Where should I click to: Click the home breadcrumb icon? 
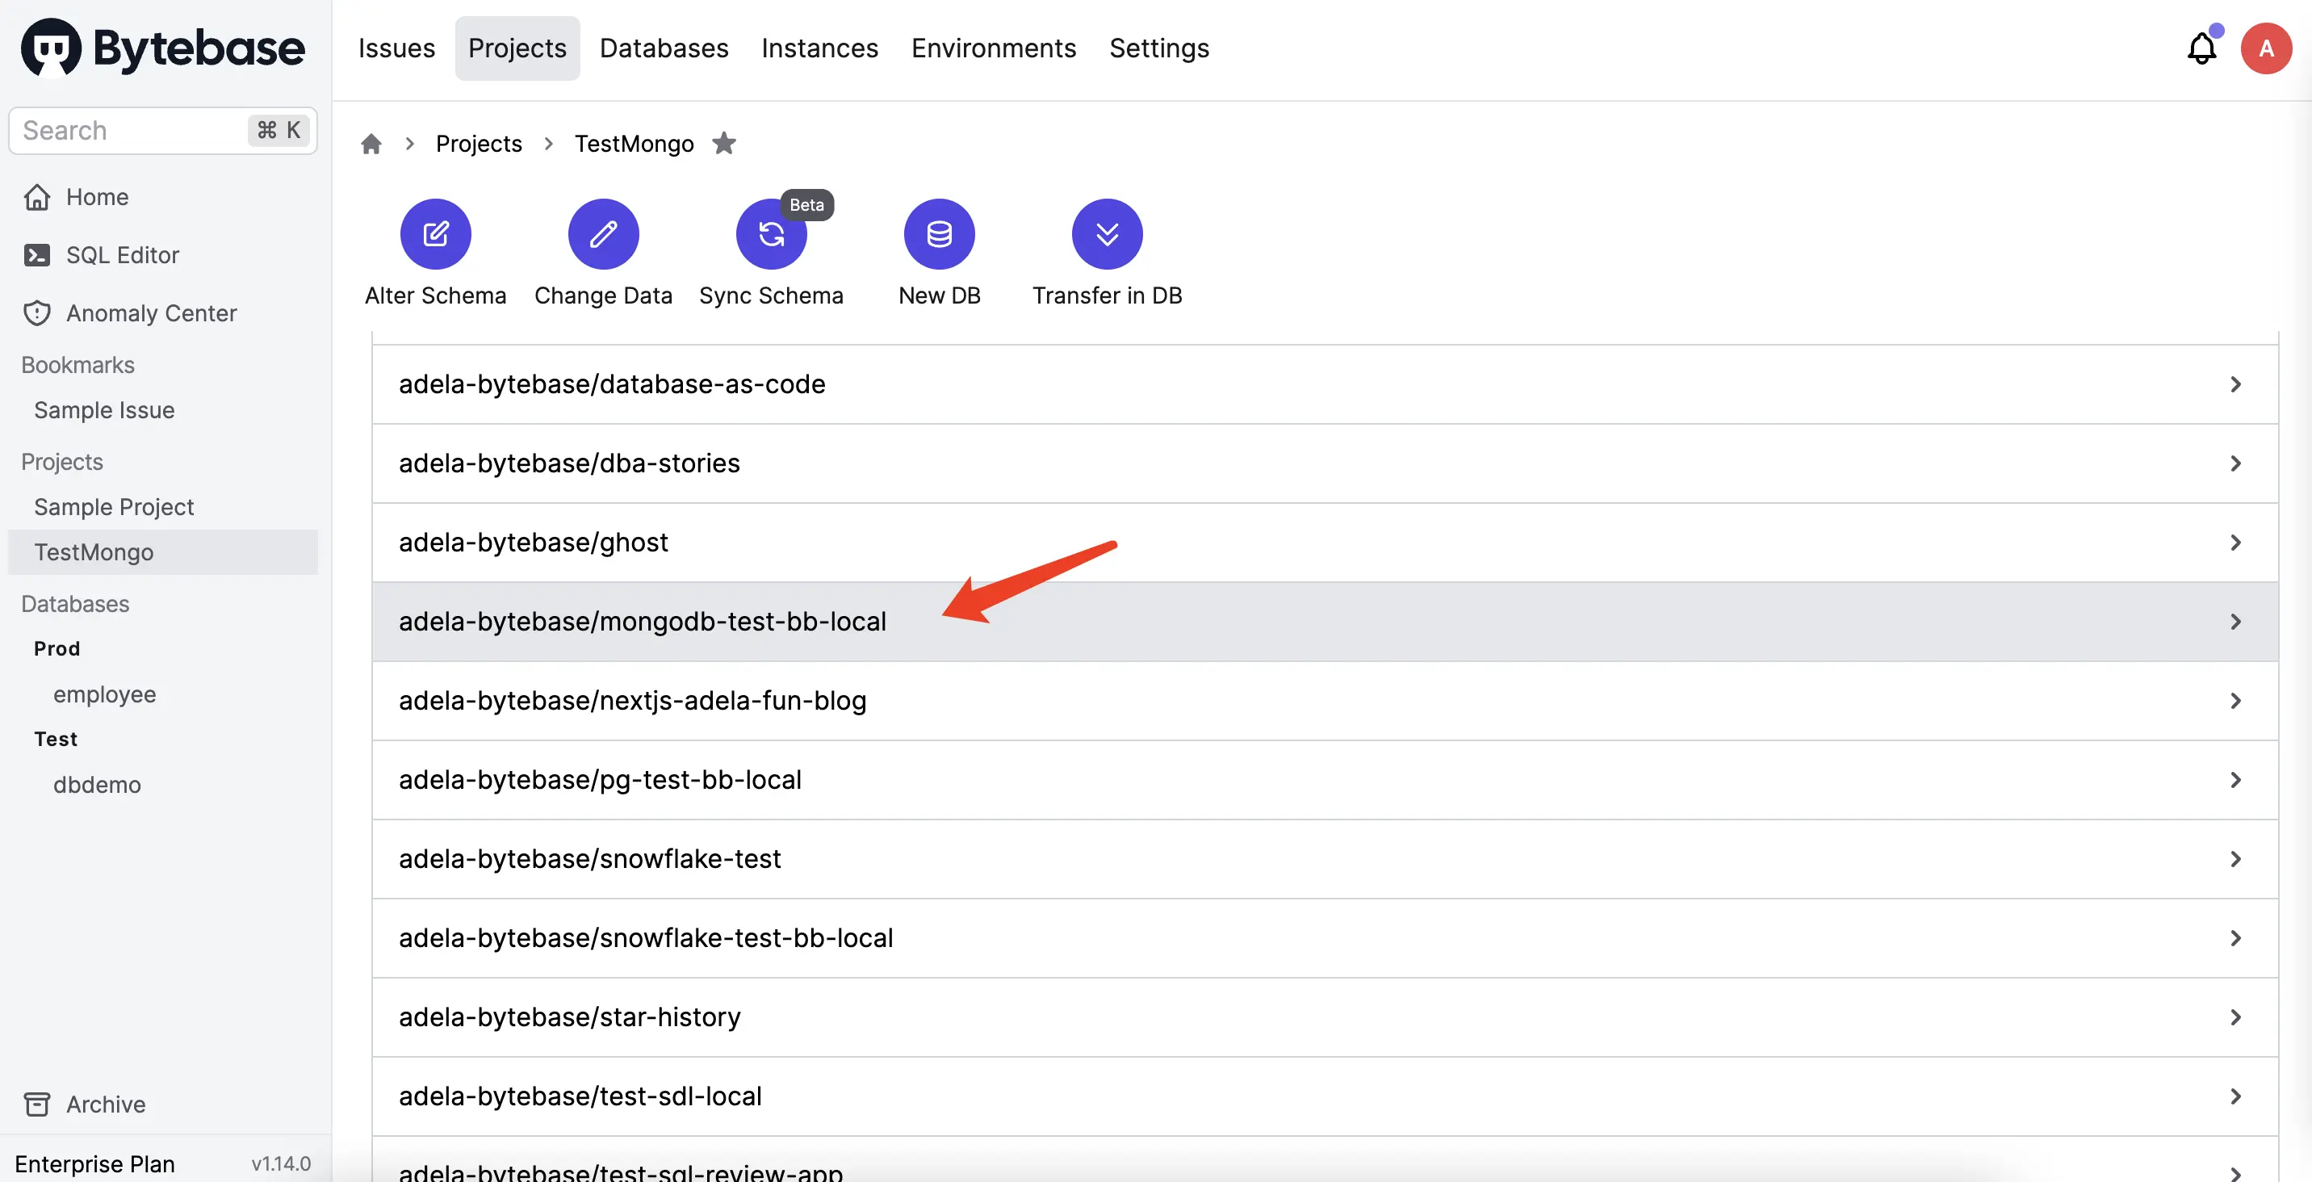pyautogui.click(x=371, y=144)
